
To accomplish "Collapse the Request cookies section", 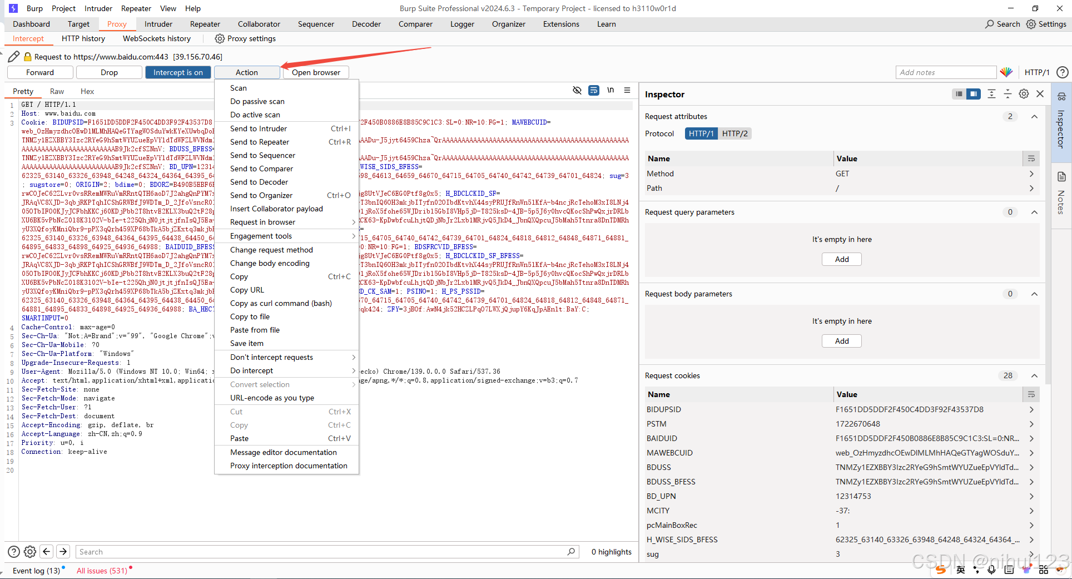I will pos(1034,375).
